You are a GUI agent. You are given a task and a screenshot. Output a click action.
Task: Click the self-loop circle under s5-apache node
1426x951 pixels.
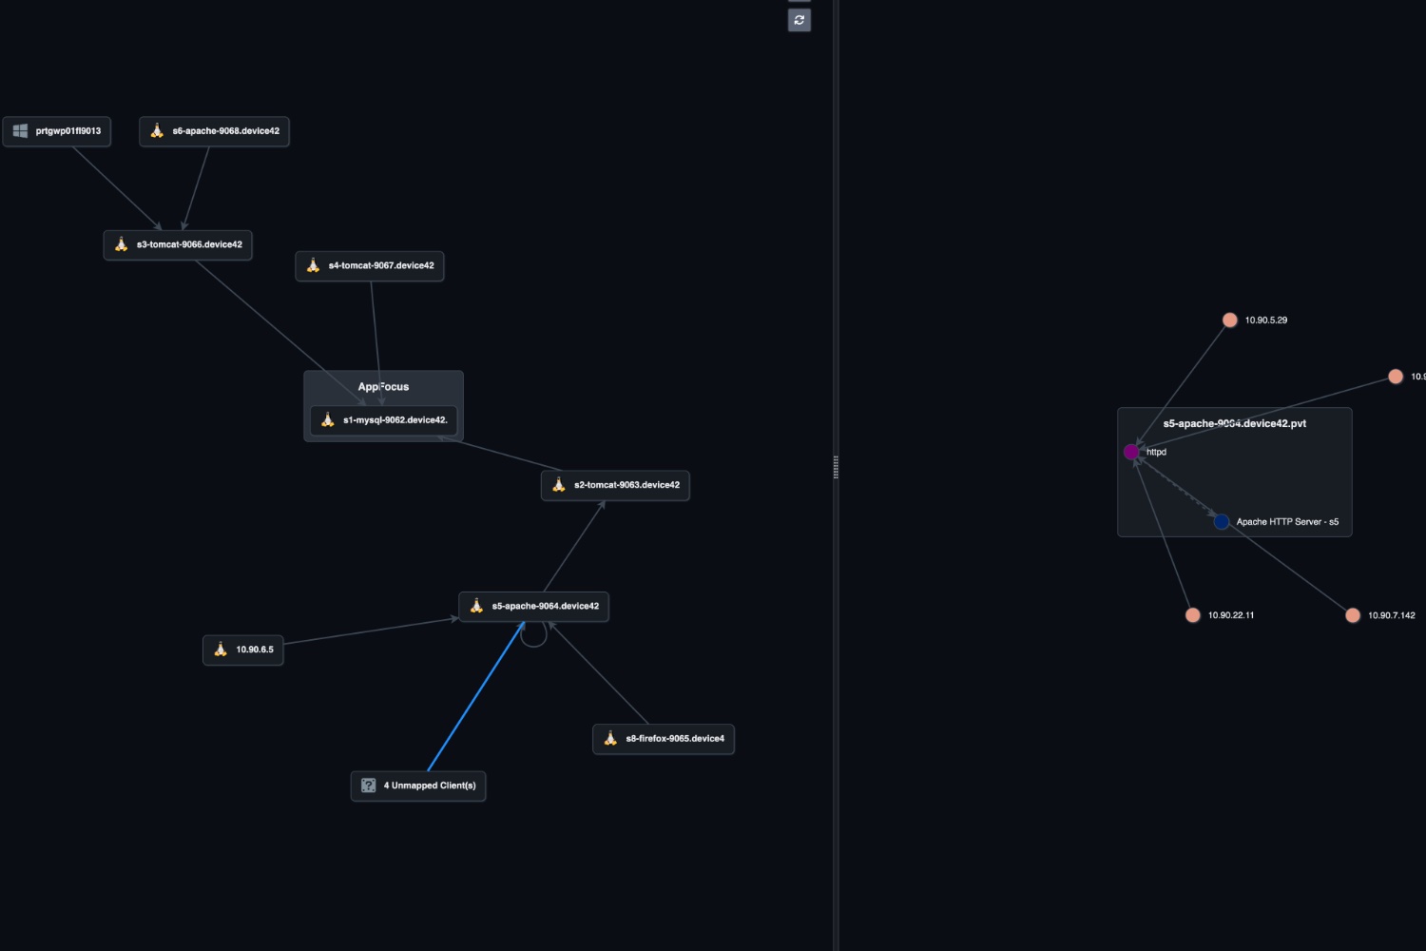click(x=534, y=635)
